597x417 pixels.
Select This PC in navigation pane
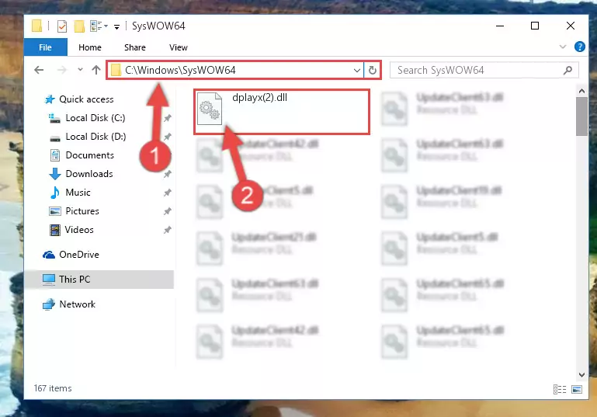coord(99,279)
